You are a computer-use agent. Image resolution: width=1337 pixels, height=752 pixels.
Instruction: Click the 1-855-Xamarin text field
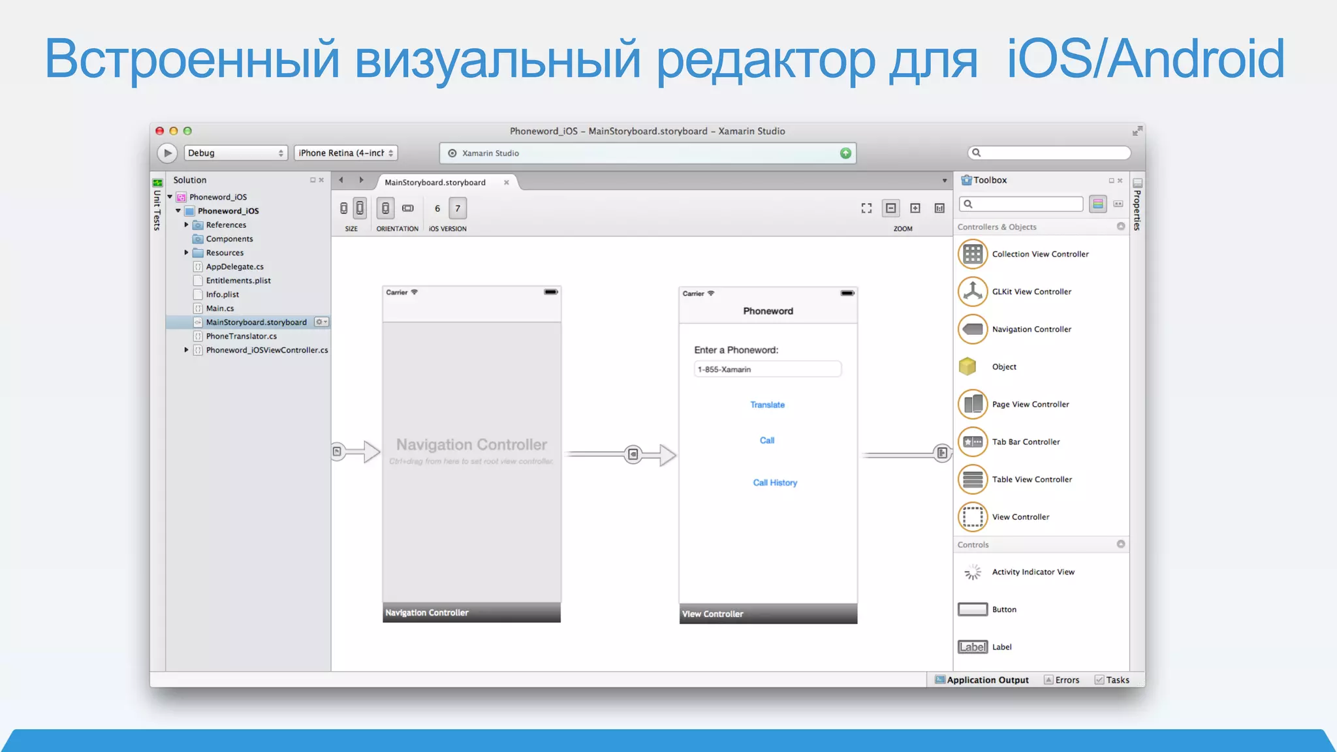tap(768, 369)
